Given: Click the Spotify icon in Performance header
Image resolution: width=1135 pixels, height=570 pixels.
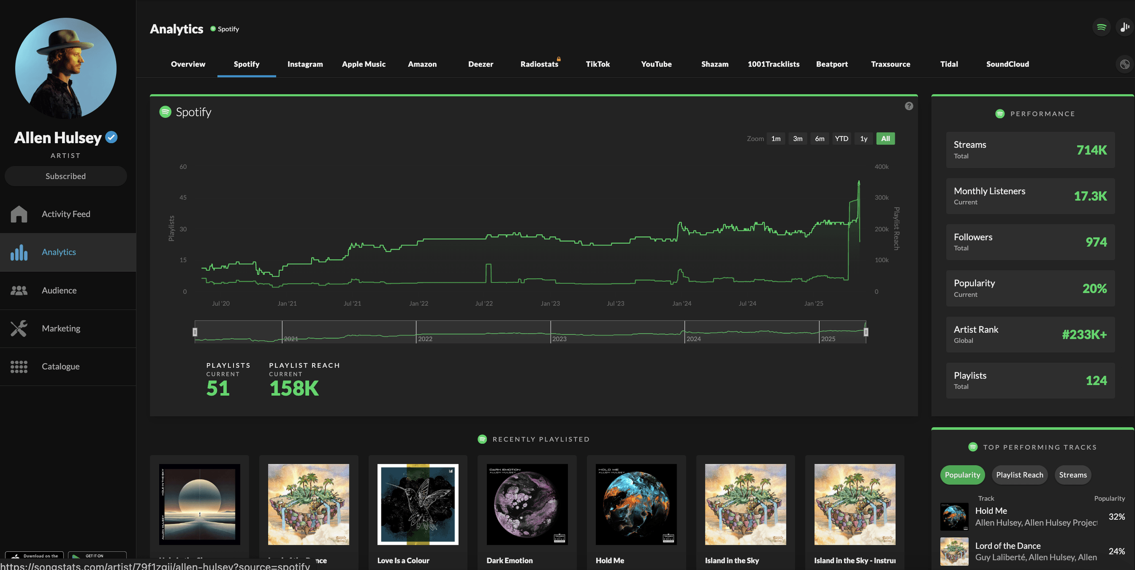Looking at the screenshot, I should [x=1000, y=114].
